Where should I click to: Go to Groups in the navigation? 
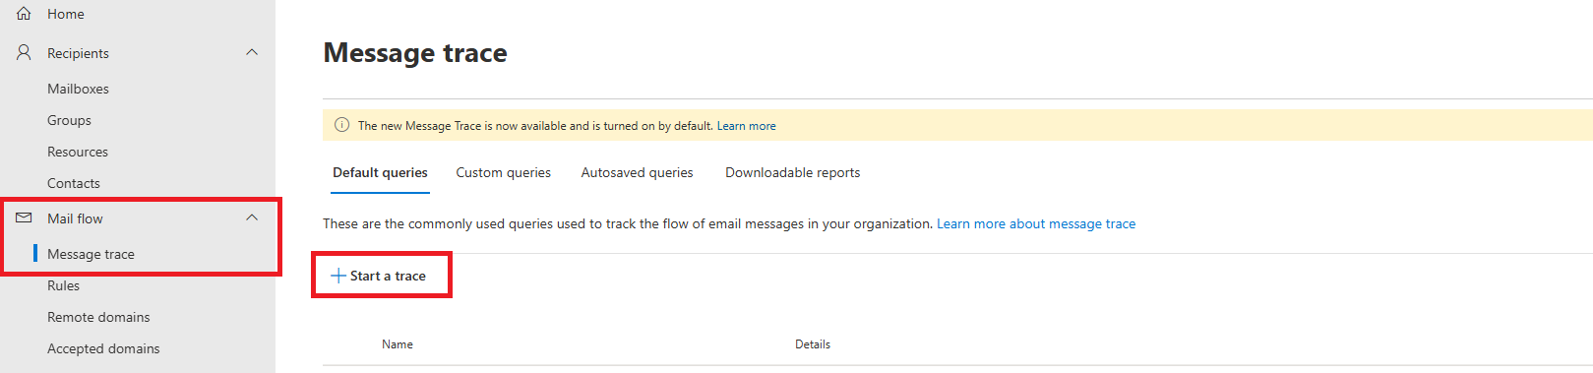click(x=69, y=120)
